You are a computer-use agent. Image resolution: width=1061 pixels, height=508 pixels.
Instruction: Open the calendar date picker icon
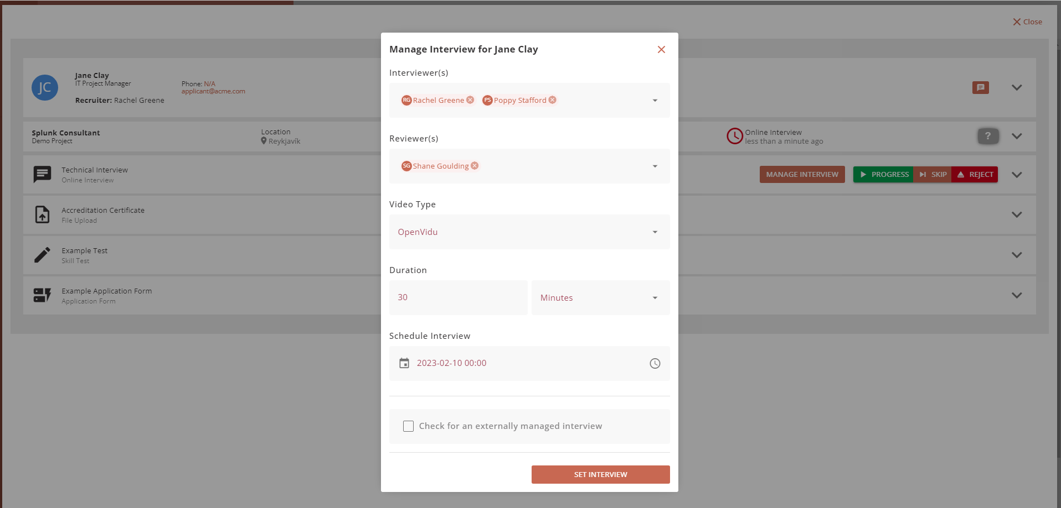(404, 363)
